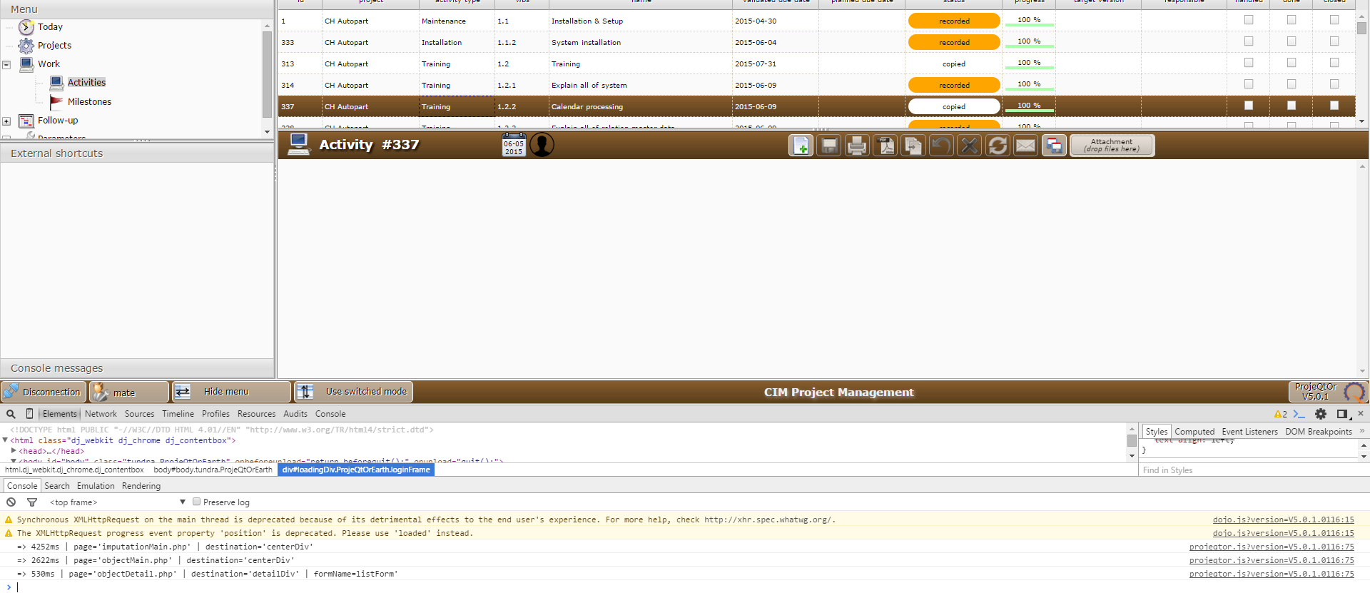The width and height of the screenshot is (1370, 593).
Task: Save the activity using the floppy disk icon
Action: 829,146
